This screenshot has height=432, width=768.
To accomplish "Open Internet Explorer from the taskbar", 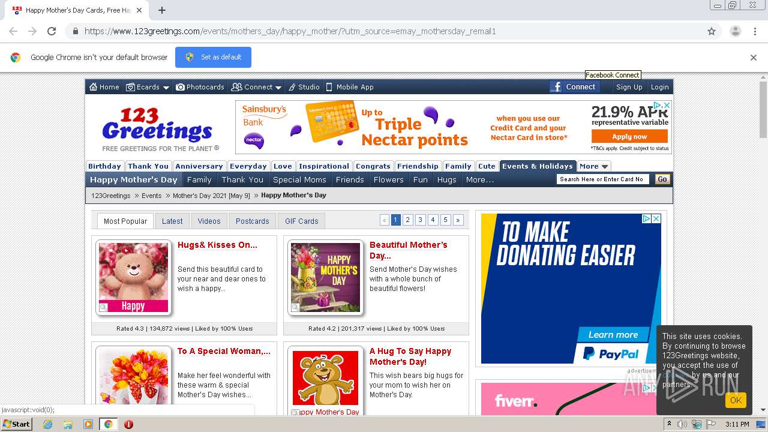I will [x=47, y=424].
